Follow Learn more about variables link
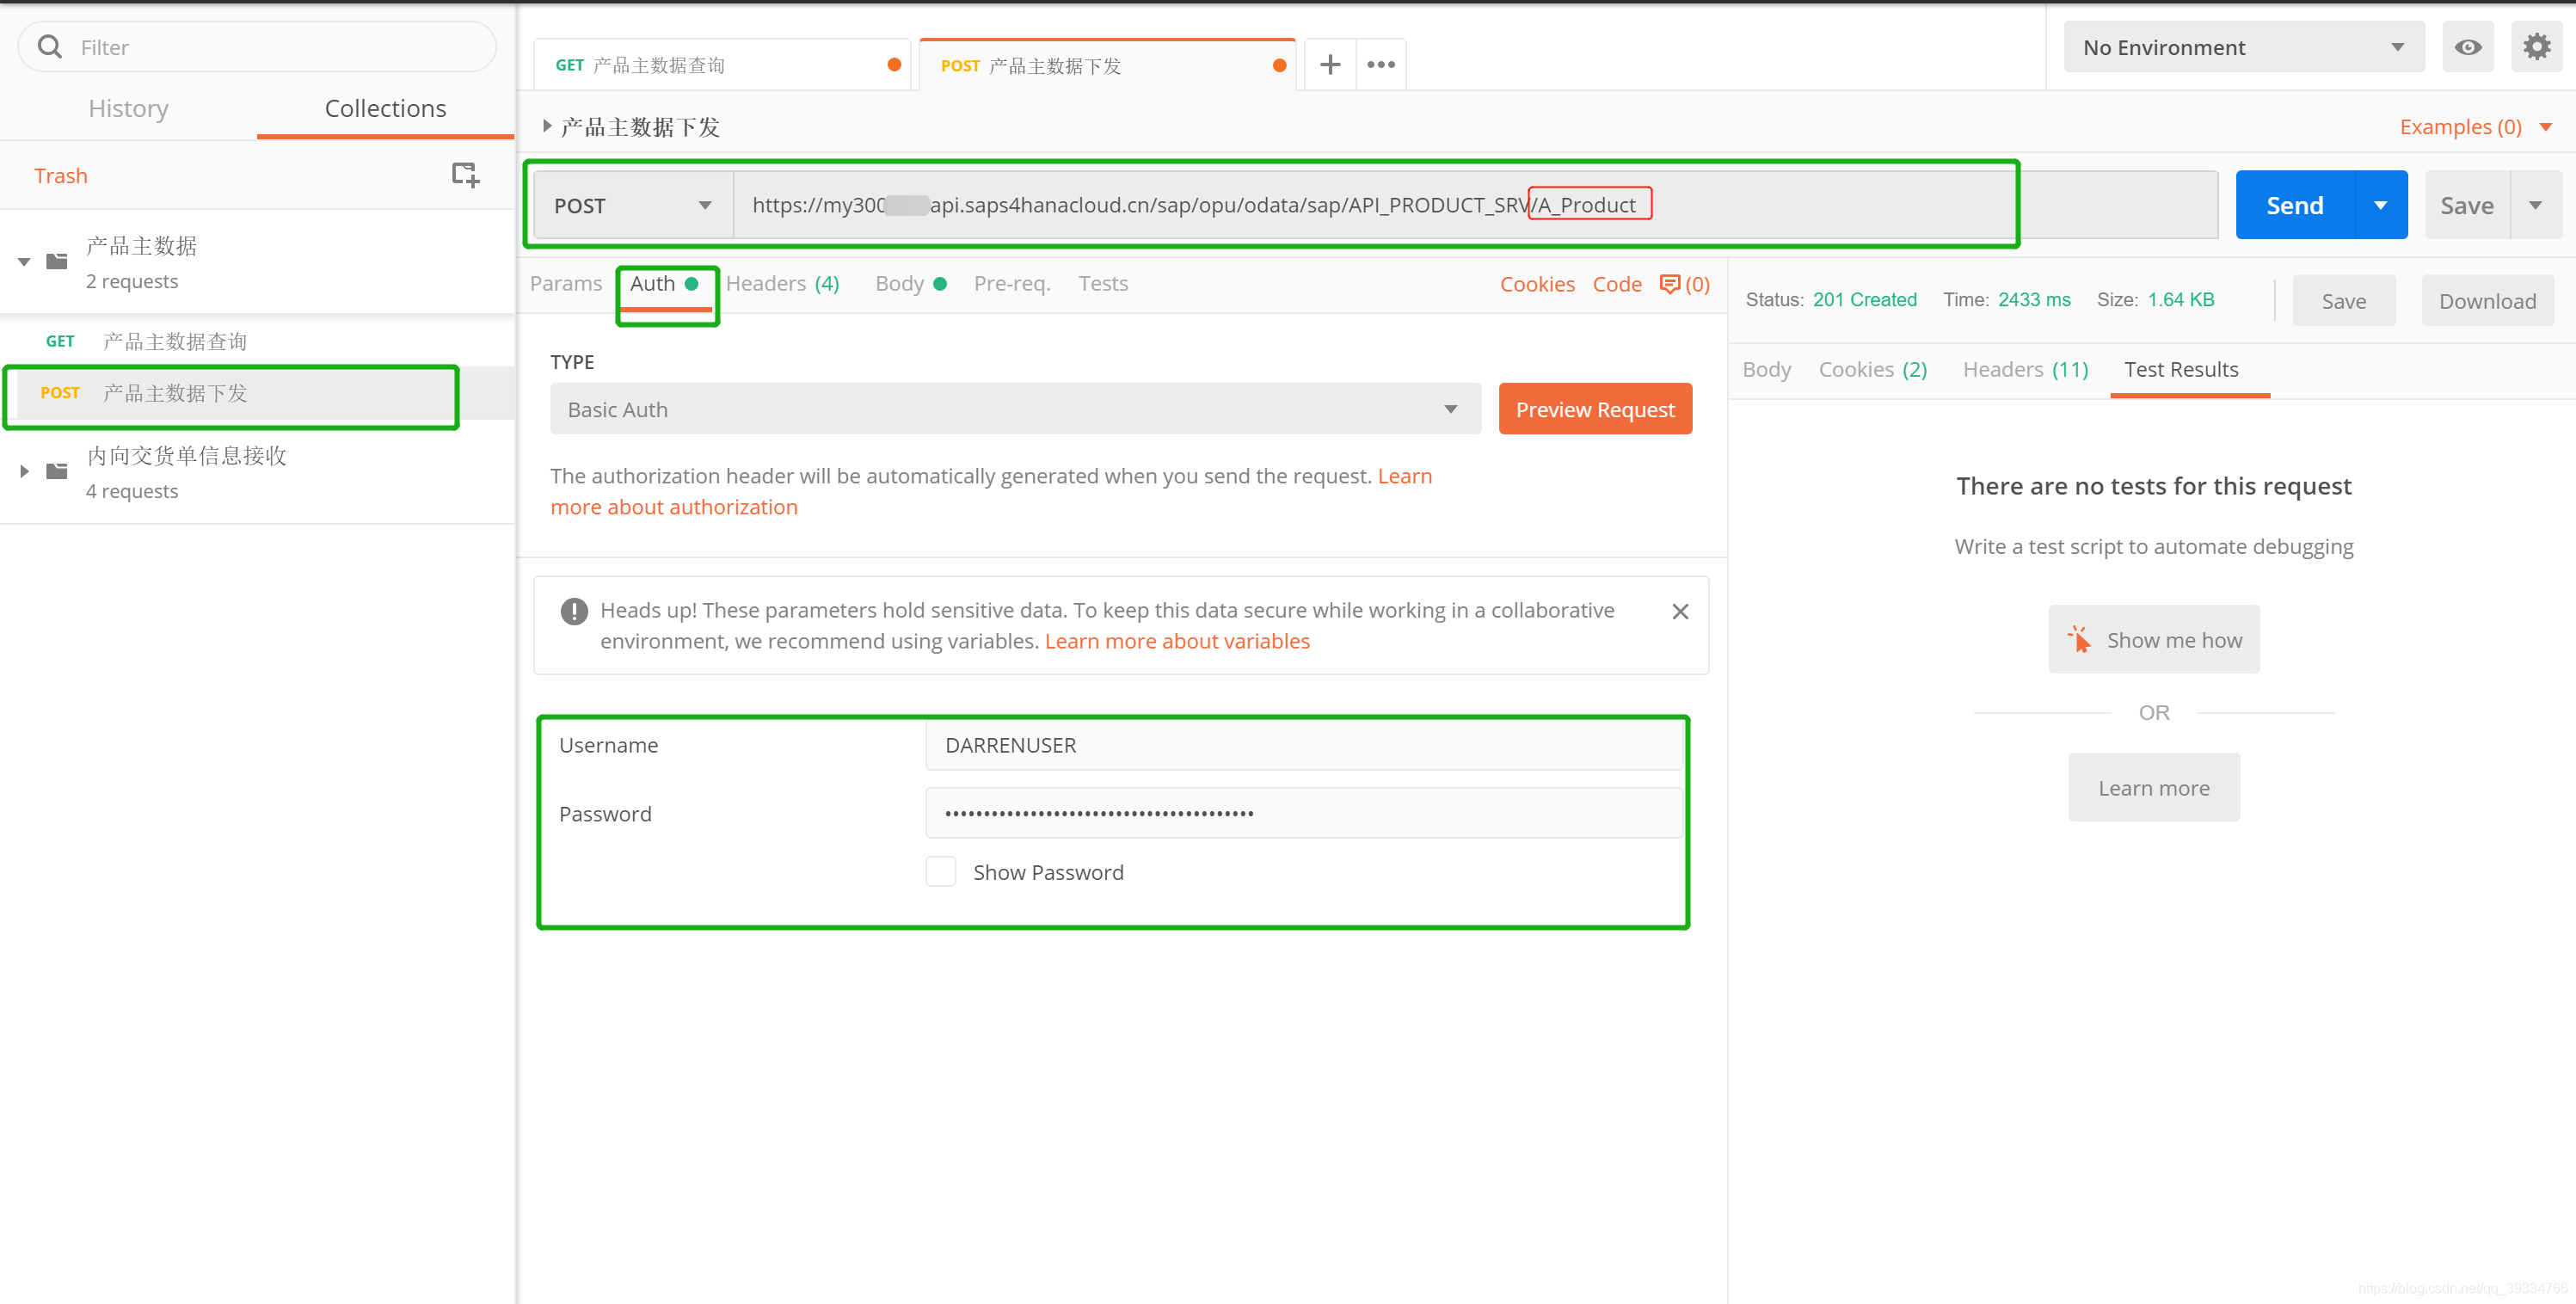This screenshot has width=2576, height=1304. [x=1177, y=641]
